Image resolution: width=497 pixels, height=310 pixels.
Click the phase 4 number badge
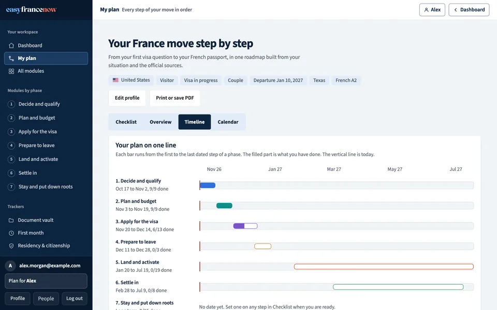(x=11, y=146)
